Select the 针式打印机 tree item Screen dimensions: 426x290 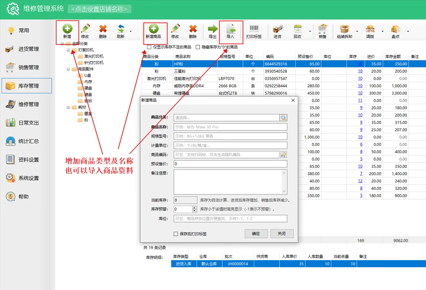[x=94, y=63]
